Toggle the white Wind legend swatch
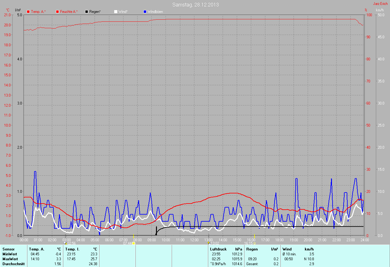390x267 pixels. point(115,12)
